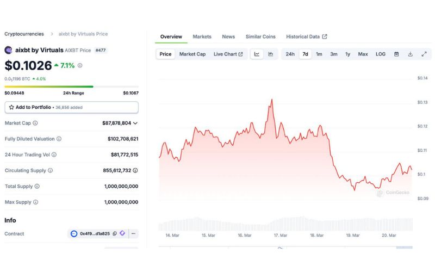Click the info icon after 855,612,732 value
Viewport: 435px width, 272px height.
pyautogui.click(x=135, y=170)
